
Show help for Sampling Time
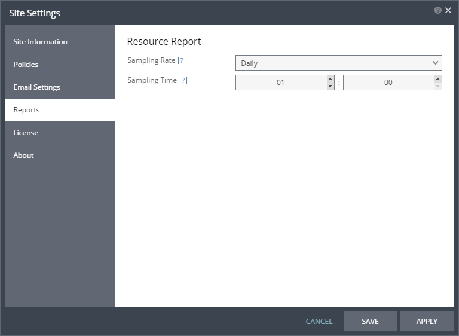(183, 80)
